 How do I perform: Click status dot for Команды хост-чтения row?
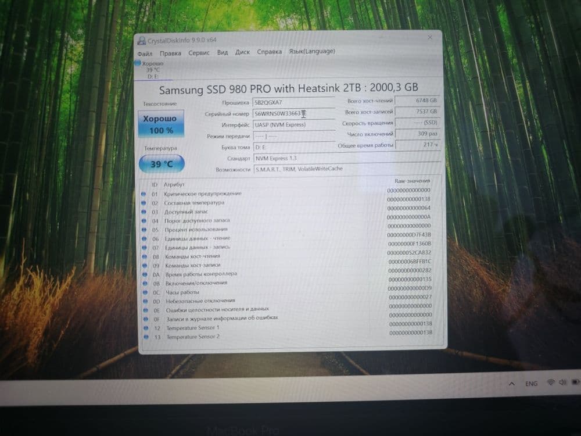click(x=145, y=256)
